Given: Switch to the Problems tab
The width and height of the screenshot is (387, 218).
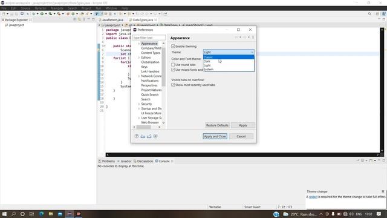Looking at the screenshot, I should (106, 161).
